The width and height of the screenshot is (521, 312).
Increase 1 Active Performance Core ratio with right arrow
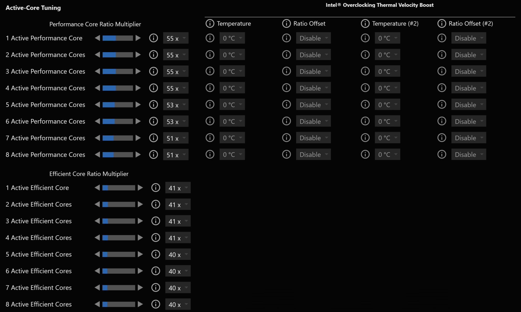coord(138,38)
